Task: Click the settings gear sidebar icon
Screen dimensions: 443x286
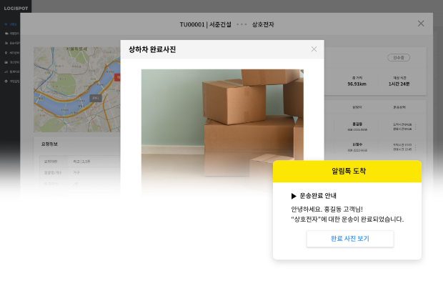Action: coord(6,82)
